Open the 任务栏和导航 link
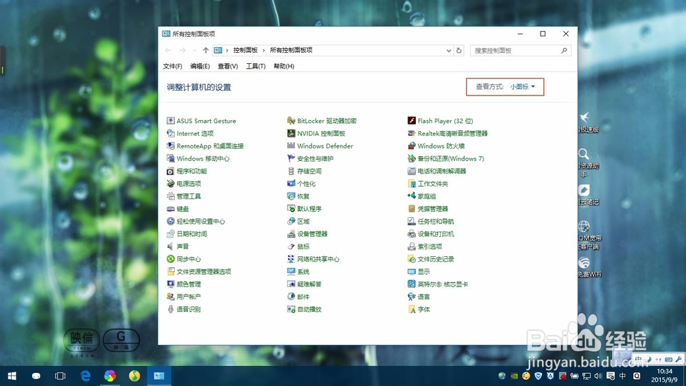The height and width of the screenshot is (386, 686). (436, 221)
